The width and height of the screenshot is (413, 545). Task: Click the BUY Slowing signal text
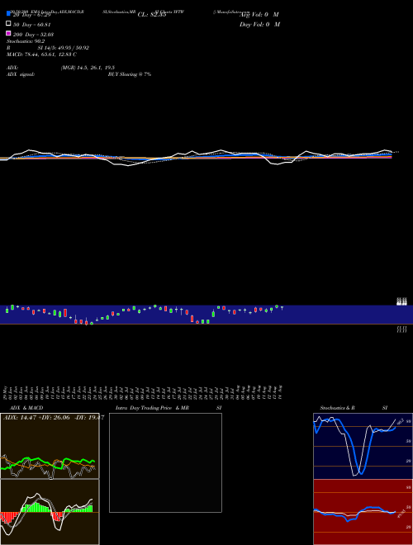(130, 74)
